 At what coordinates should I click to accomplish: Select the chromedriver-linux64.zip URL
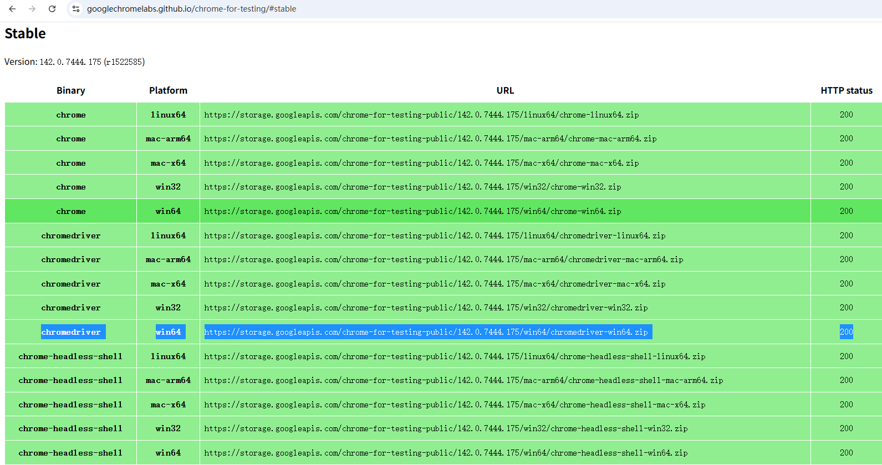[x=435, y=236]
